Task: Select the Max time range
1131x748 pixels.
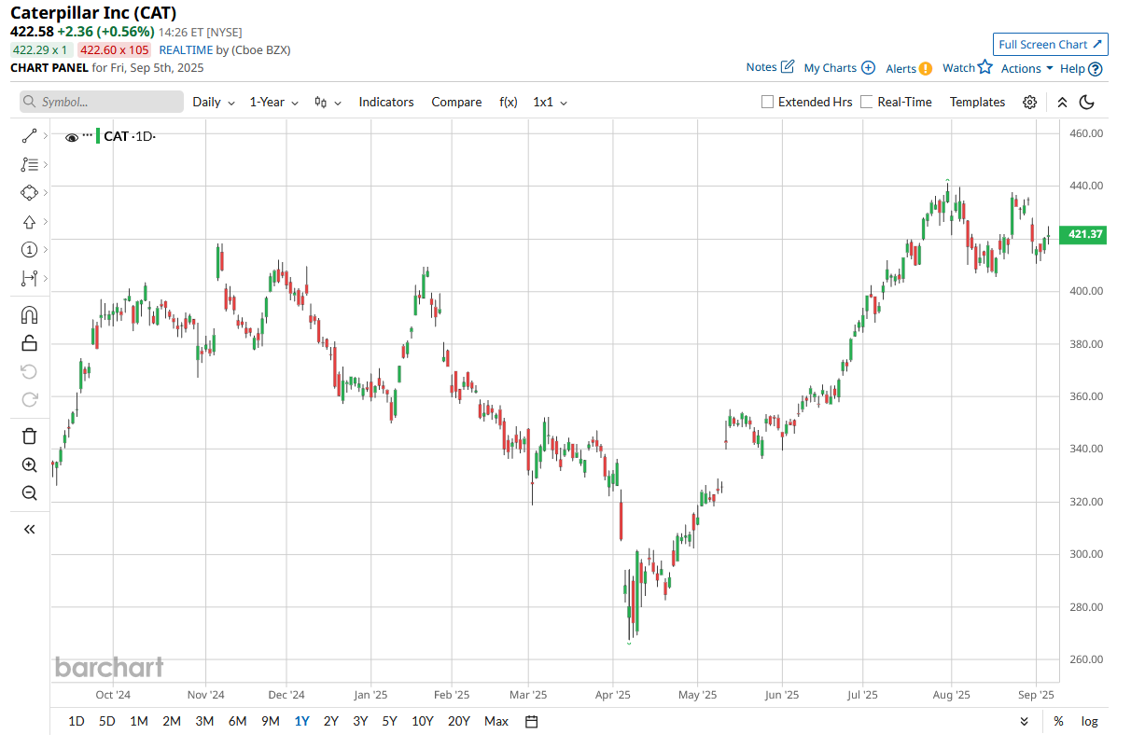Action: [x=496, y=722]
